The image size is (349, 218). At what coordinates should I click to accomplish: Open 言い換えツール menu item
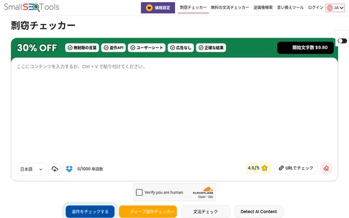click(290, 8)
